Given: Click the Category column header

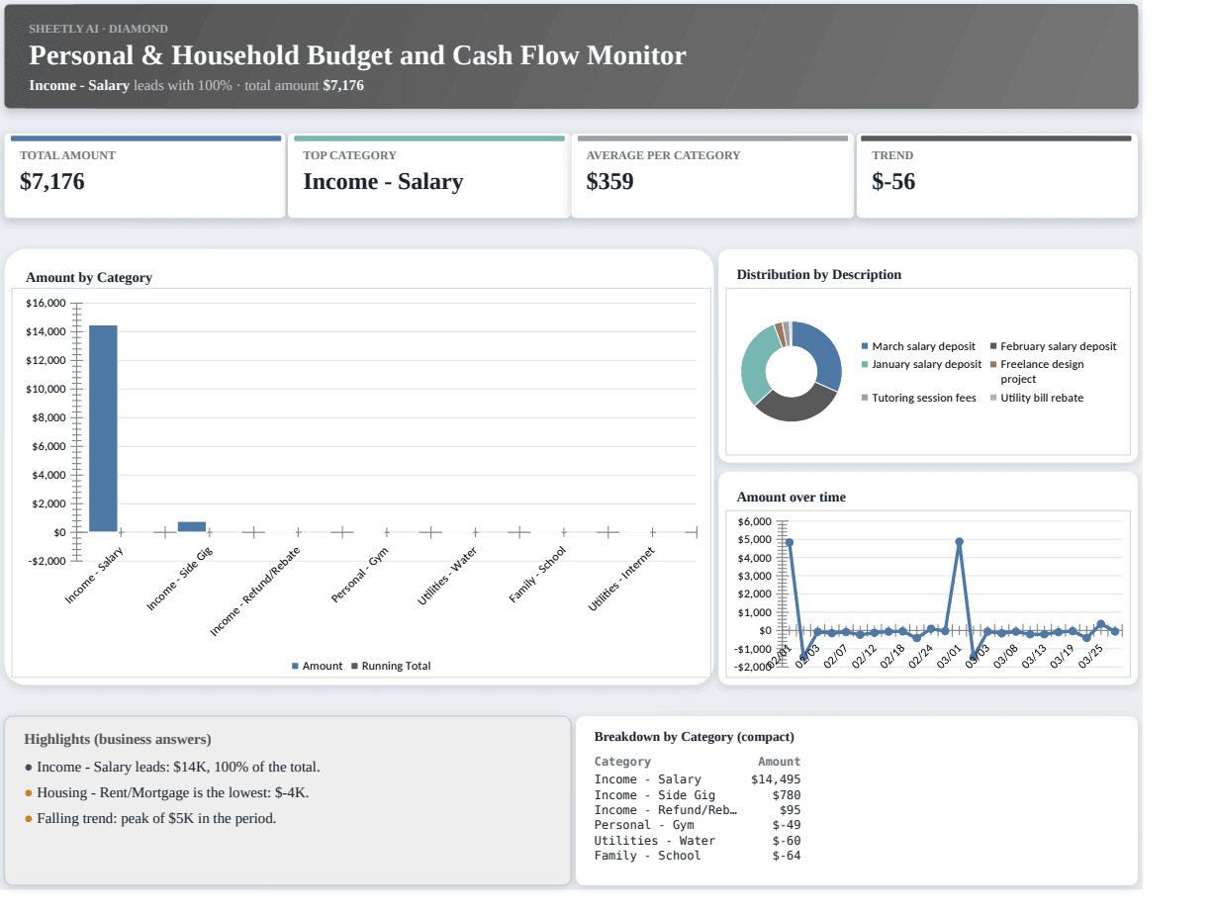Looking at the screenshot, I should point(622,762).
